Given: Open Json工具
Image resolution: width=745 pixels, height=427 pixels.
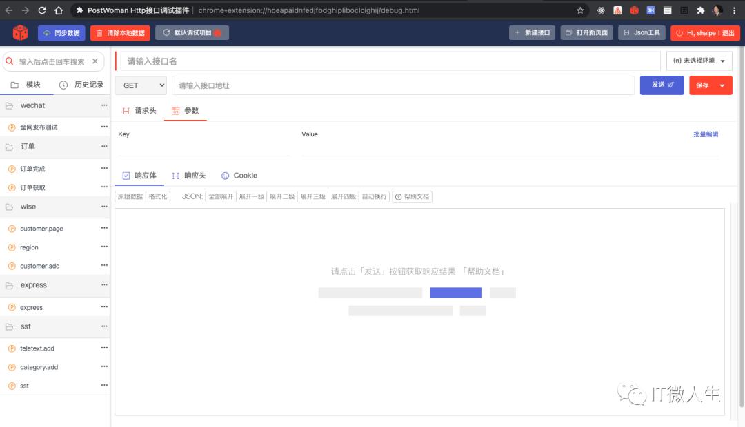Looking at the screenshot, I should (x=642, y=33).
